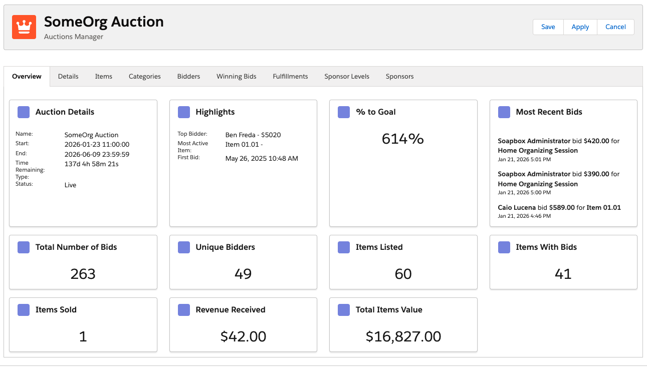
Task: Click the Auctions Manager subtitle
Action: click(74, 37)
